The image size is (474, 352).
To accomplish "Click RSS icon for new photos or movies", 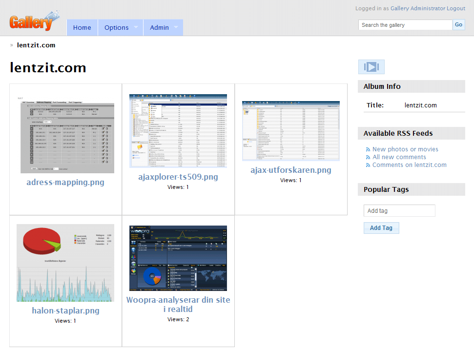I will coord(368,149).
